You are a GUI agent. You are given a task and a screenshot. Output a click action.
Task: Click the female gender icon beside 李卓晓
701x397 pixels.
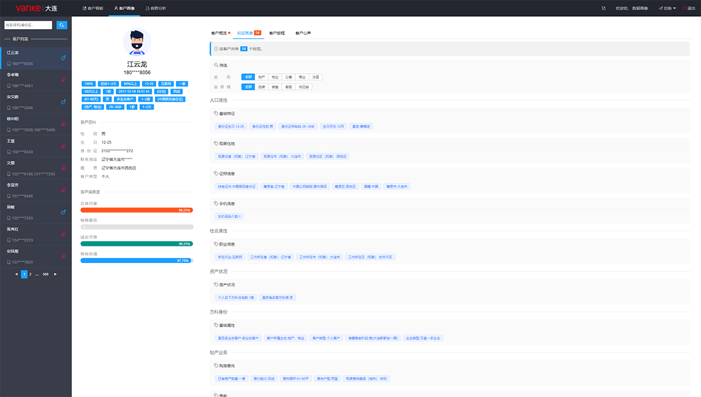pyautogui.click(x=64, y=80)
